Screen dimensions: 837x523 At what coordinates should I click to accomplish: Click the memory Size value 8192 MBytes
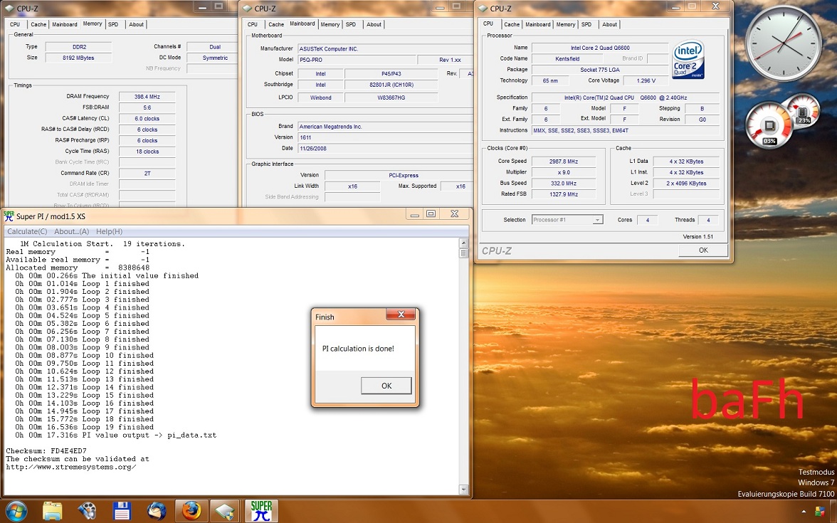coord(78,58)
